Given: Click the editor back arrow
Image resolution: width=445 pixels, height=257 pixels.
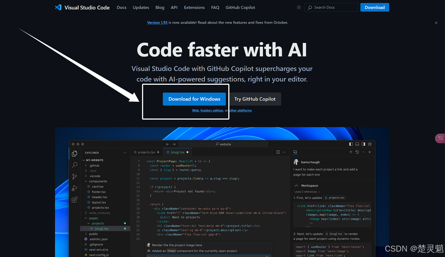Looking at the screenshot, I should tap(168, 144).
